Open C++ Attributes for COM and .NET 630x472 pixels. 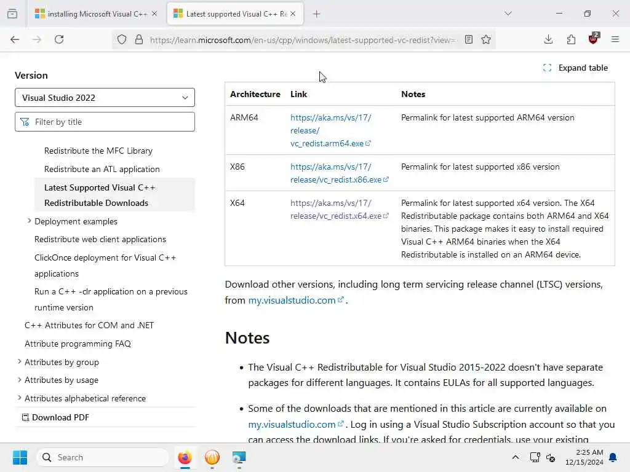coord(89,326)
